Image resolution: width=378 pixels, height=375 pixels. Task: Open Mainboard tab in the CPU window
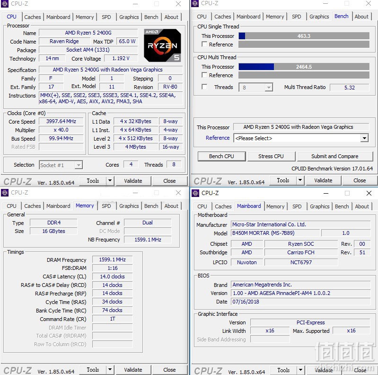tap(58, 17)
